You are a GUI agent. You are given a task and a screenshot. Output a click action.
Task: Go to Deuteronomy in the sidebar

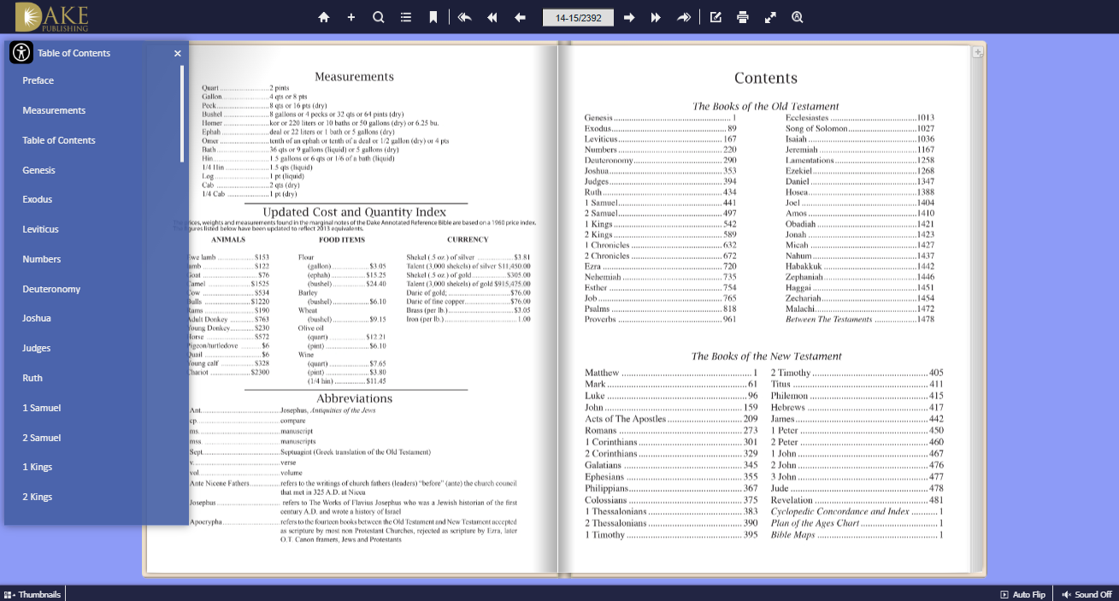51,289
